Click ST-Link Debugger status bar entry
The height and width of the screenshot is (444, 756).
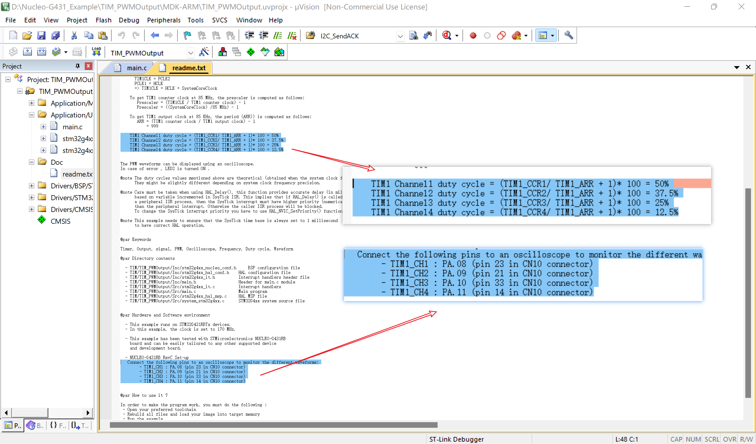coord(456,439)
